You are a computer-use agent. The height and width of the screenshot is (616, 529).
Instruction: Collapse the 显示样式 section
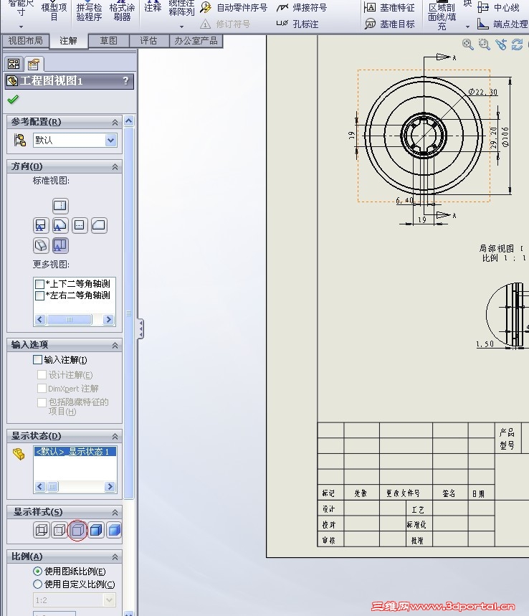[115, 512]
